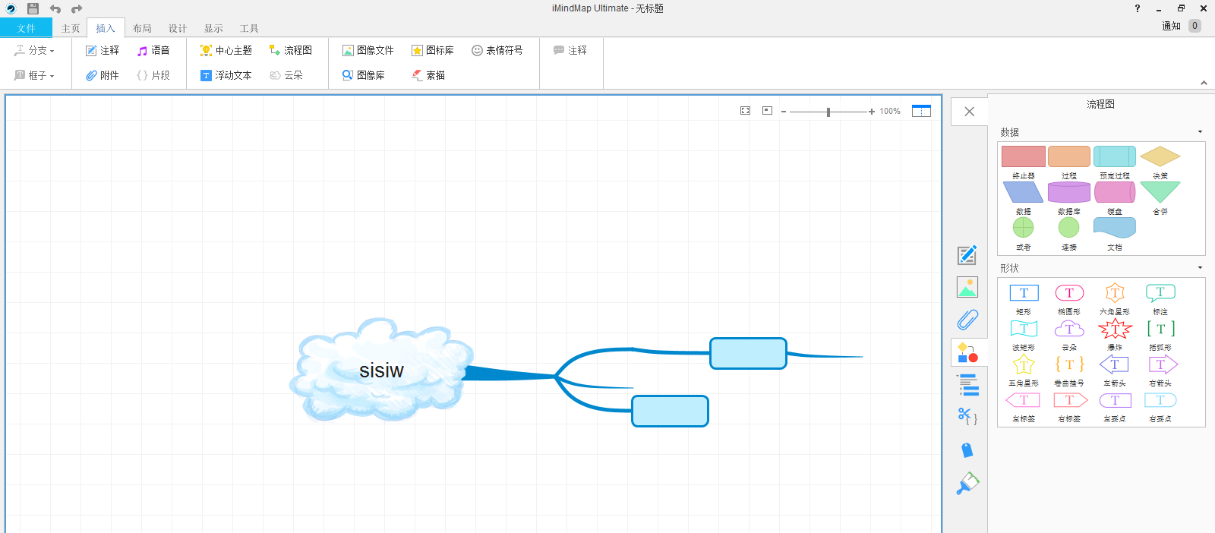The width and height of the screenshot is (1215, 533).
Task: Undo the last action
Action: click(55, 8)
